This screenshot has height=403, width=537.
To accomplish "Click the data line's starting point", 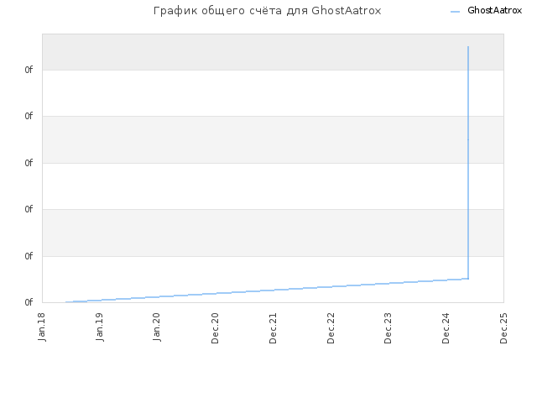I will point(65,302).
